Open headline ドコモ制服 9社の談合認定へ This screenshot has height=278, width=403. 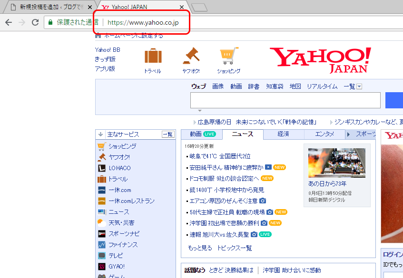[x=224, y=178]
